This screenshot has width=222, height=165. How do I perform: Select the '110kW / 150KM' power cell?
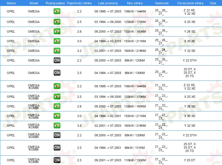point(135,160)
